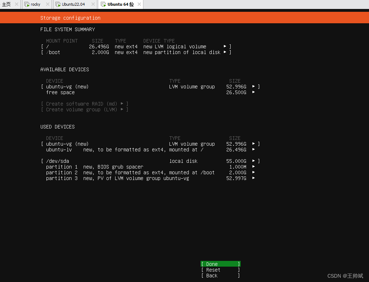Screen dimensions: 369x282
Task: Select partition 2 mounted at /boot row
Action: (x=151, y=172)
